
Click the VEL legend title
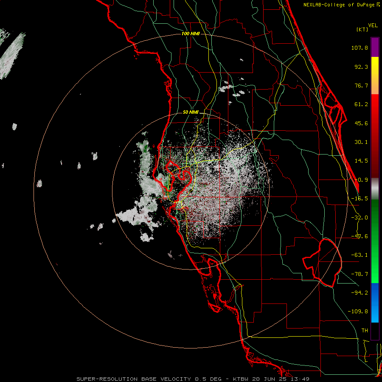[x=373, y=25]
